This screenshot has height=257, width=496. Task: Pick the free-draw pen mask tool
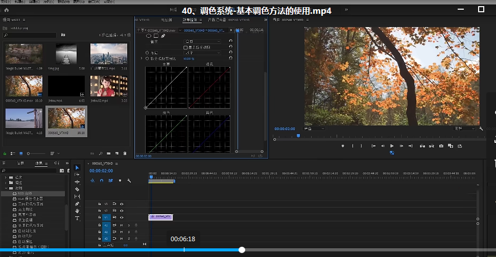point(163,36)
